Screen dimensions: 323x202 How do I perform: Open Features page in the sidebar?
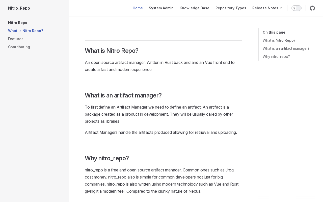16,39
